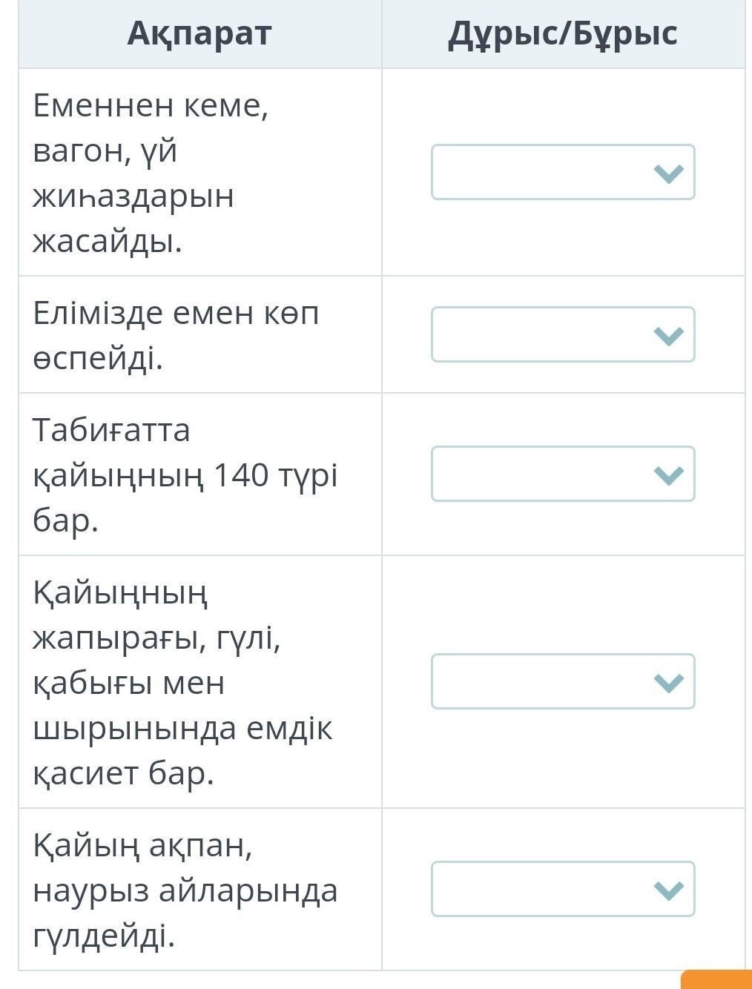Click the orange button at bottom right
The height and width of the screenshot is (989, 752).
(717, 979)
